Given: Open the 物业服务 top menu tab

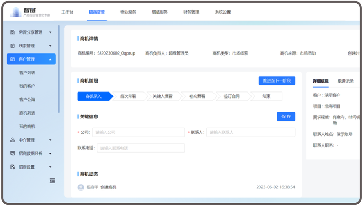Looking at the screenshot, I should click(128, 12).
